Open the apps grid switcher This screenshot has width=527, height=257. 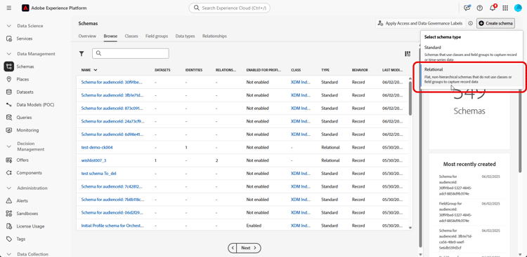point(505,8)
